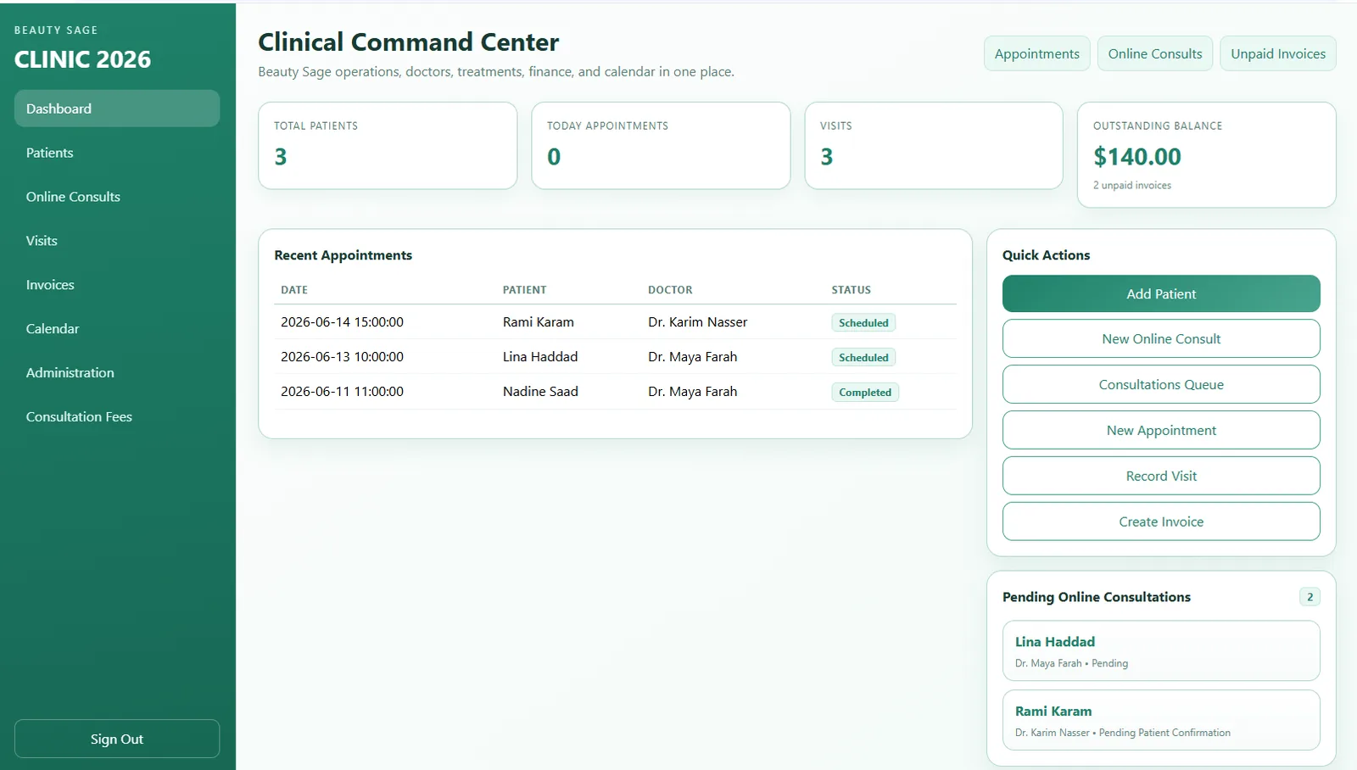Viewport: 1357px width, 770px height.
Task: Click the Completed status badge
Action: 865,393
